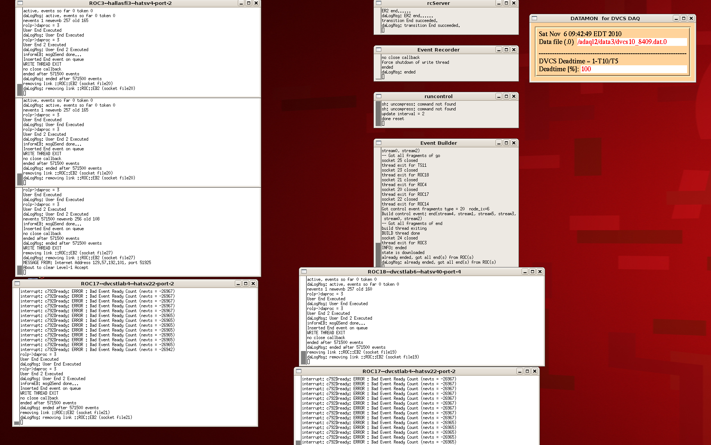Open window menu icon of DATAMON window
This screenshot has width=711, height=445.
[x=534, y=18]
